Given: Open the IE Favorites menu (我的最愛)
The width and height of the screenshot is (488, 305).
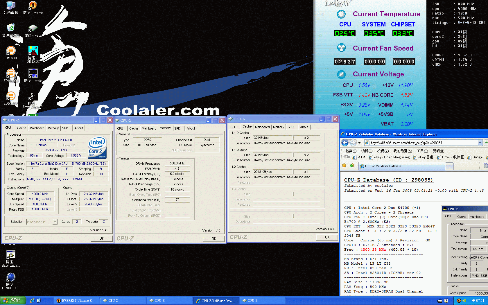Looking at the screenshot, I should tap(403, 151).
